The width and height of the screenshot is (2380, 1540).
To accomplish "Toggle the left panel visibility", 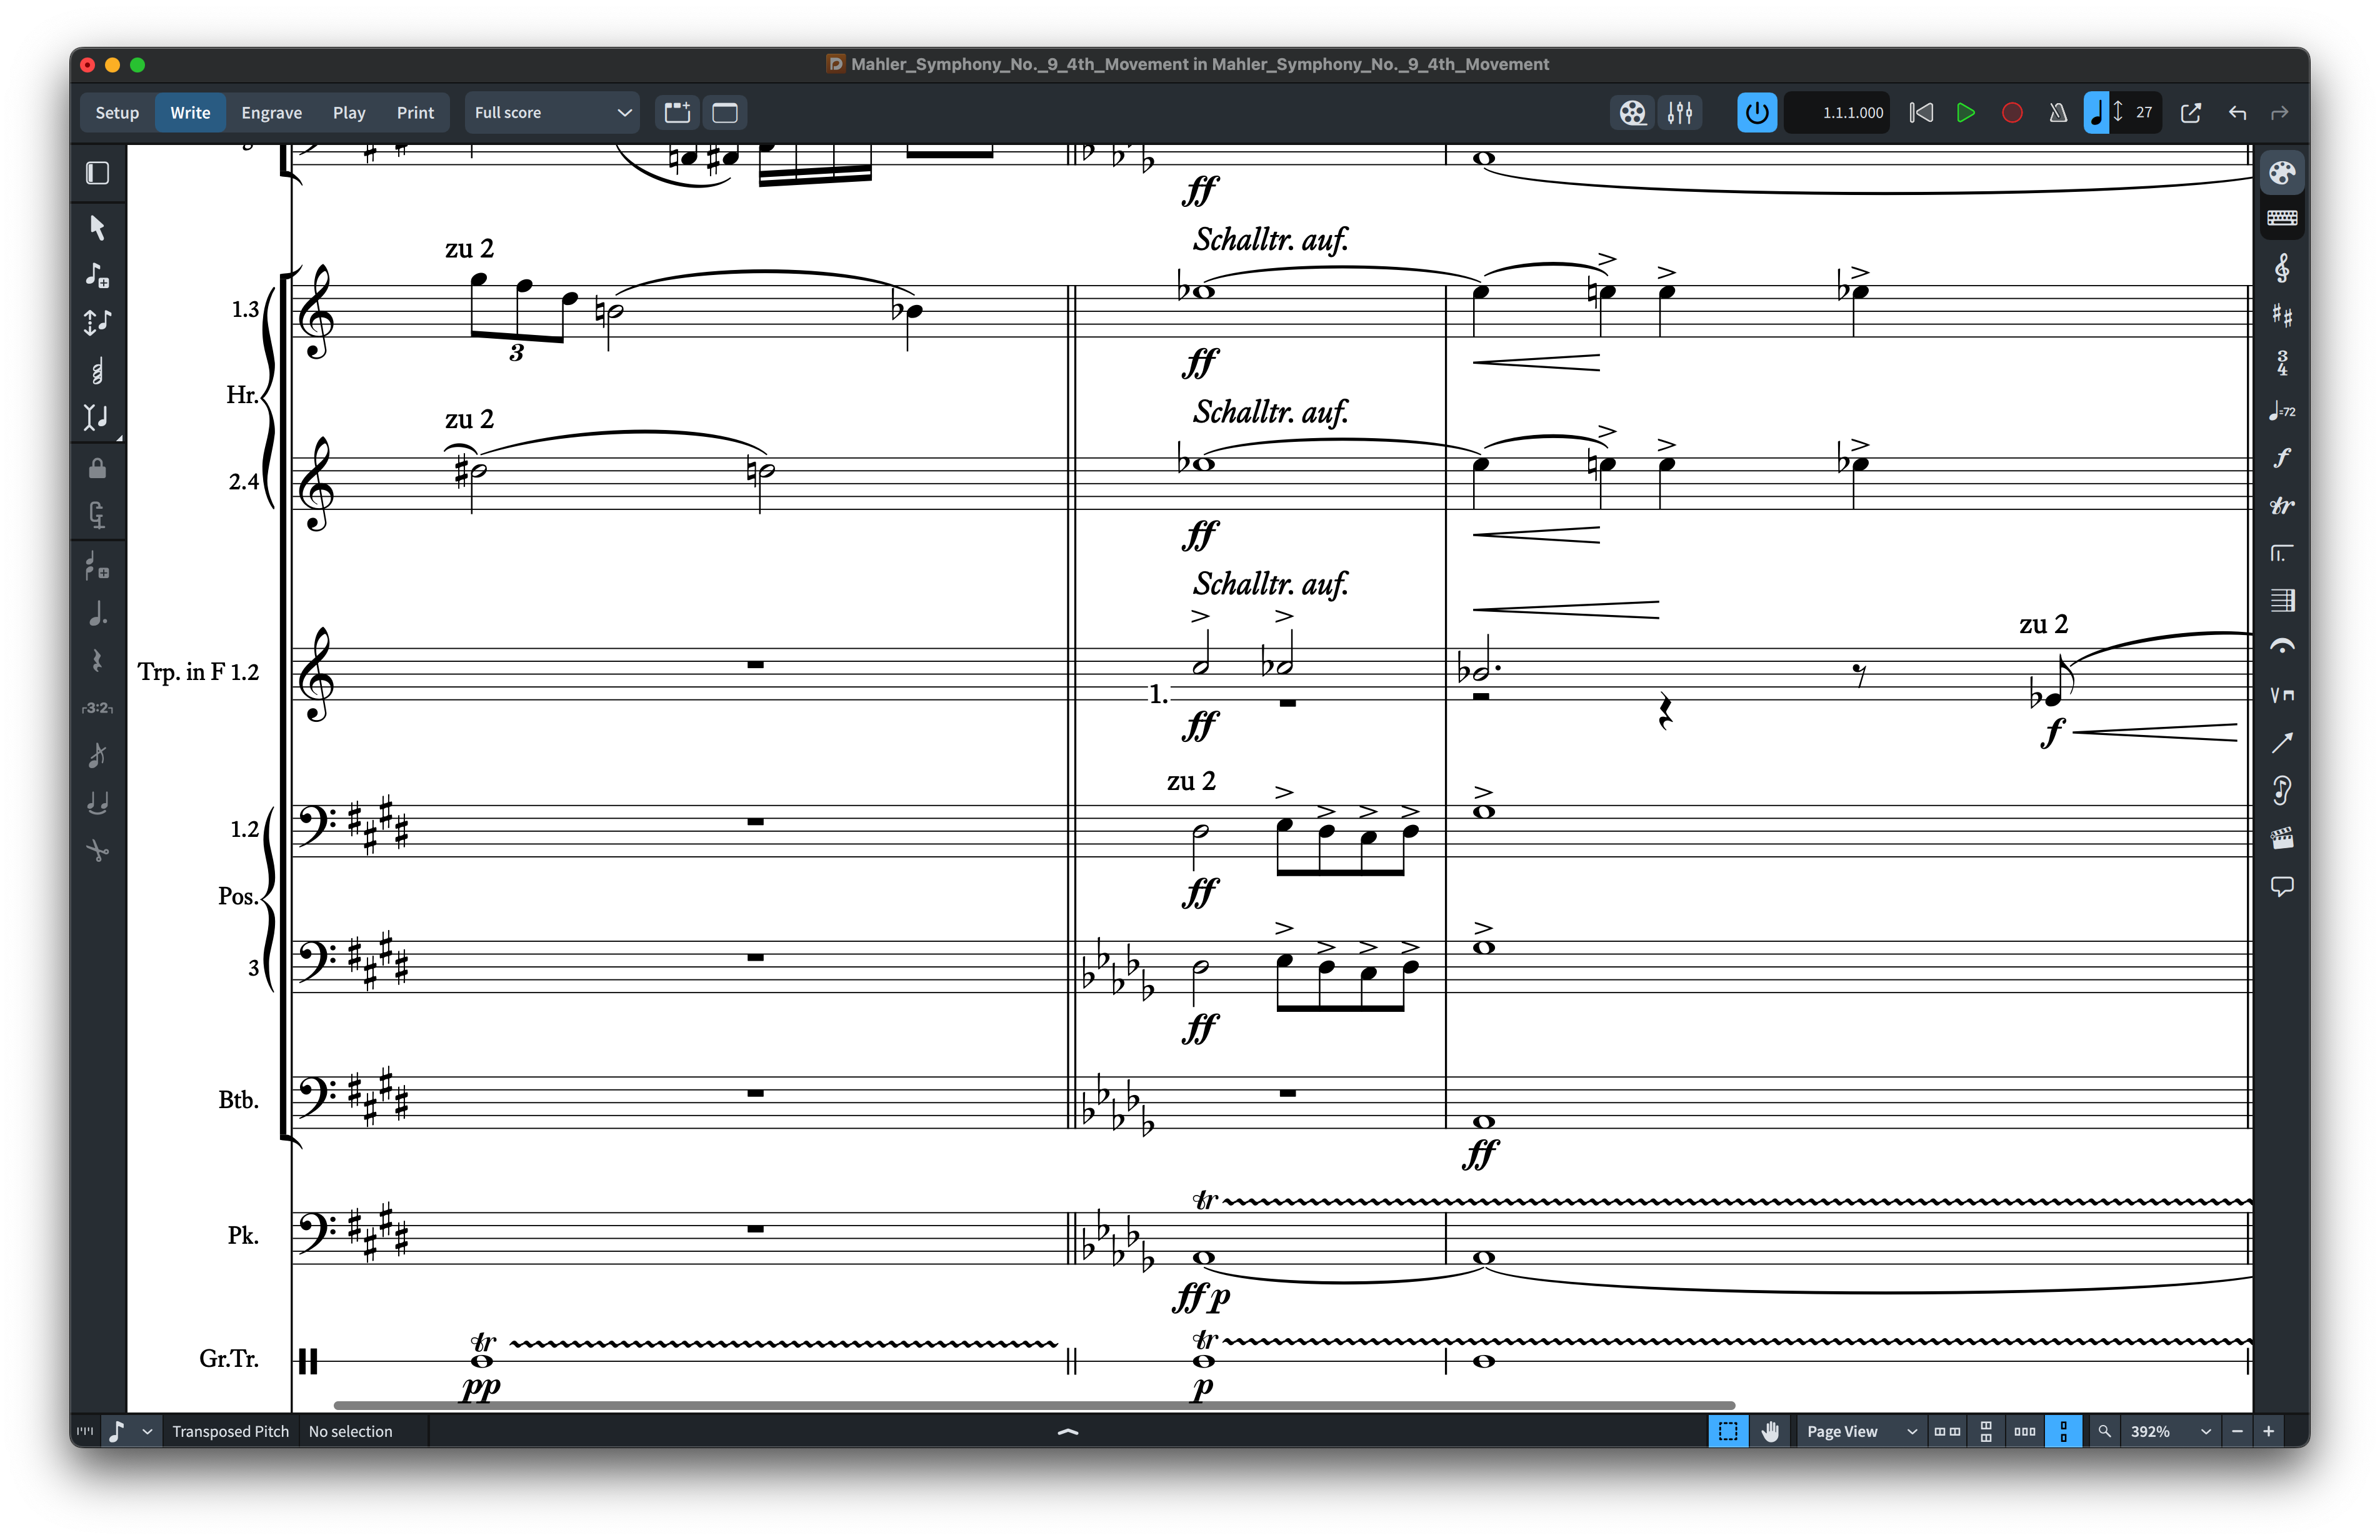I will click(x=97, y=173).
